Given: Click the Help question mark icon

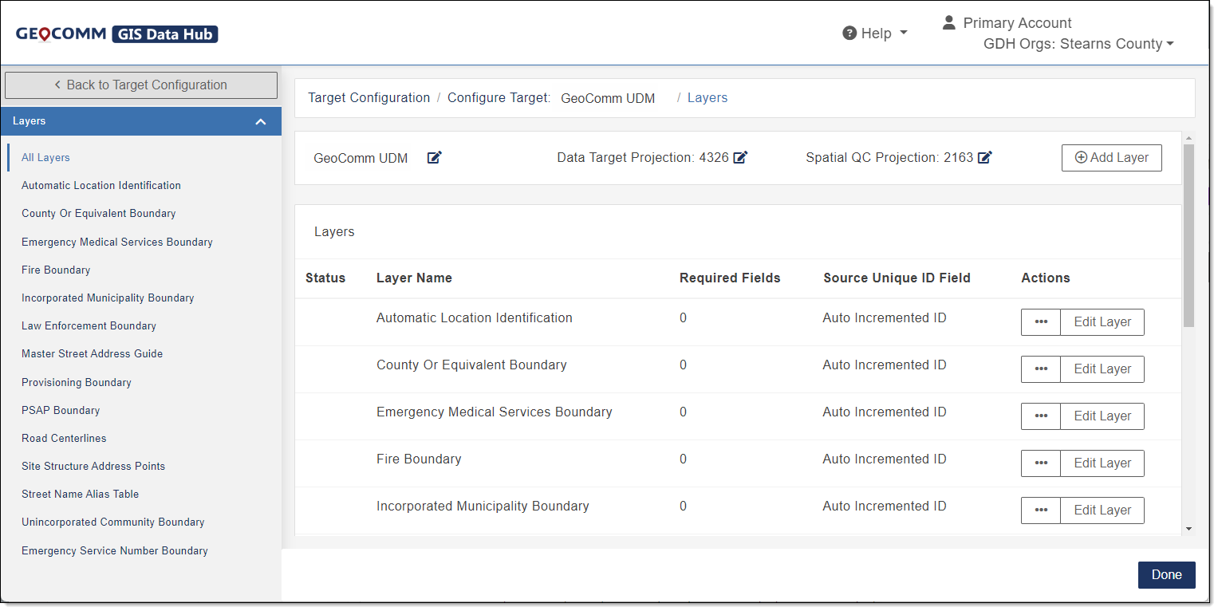Looking at the screenshot, I should [849, 33].
